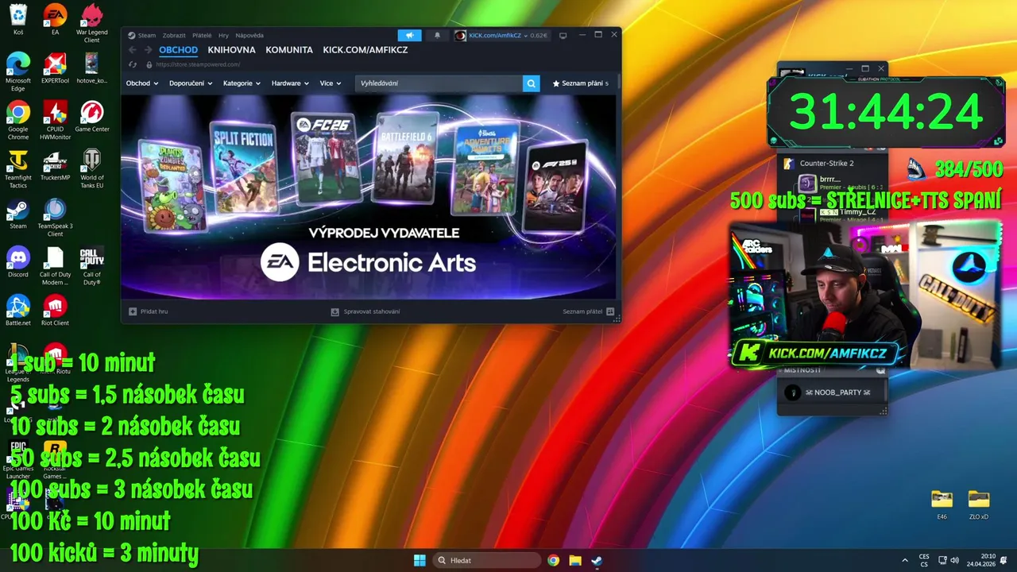The height and width of the screenshot is (572, 1017).
Task: Open the CPUID HWMonitor desktop icon
Action: point(55,121)
